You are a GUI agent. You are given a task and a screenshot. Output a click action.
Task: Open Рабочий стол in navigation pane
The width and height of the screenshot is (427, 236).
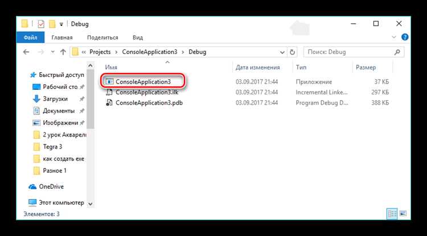(x=60, y=87)
